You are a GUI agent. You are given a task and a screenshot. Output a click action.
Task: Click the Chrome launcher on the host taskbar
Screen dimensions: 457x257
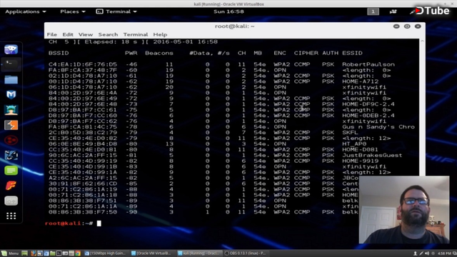[78, 253]
